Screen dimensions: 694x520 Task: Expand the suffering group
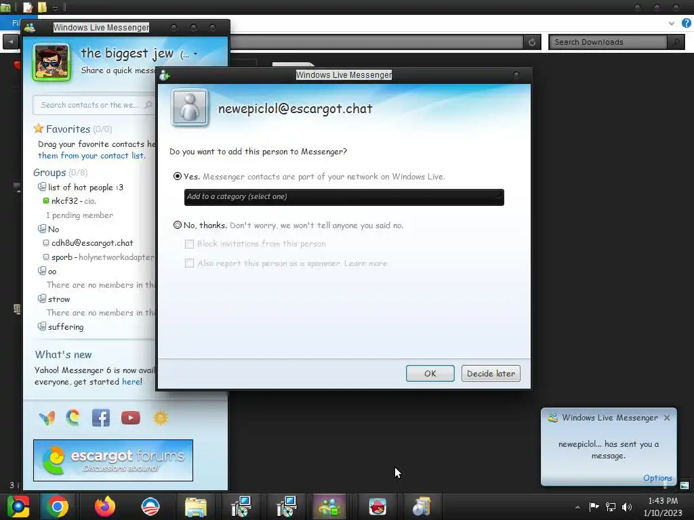[41, 326]
